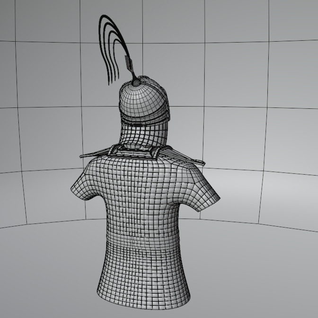
Task: Click the rectangular plume holder on crest
Action: pos(128,63)
